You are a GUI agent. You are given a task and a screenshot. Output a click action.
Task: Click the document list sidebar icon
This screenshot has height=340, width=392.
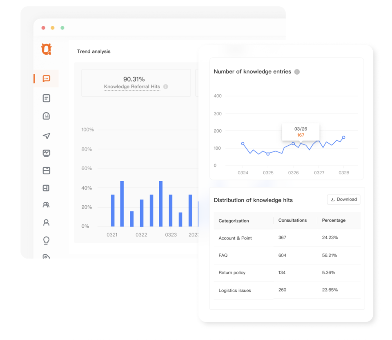pos(46,98)
